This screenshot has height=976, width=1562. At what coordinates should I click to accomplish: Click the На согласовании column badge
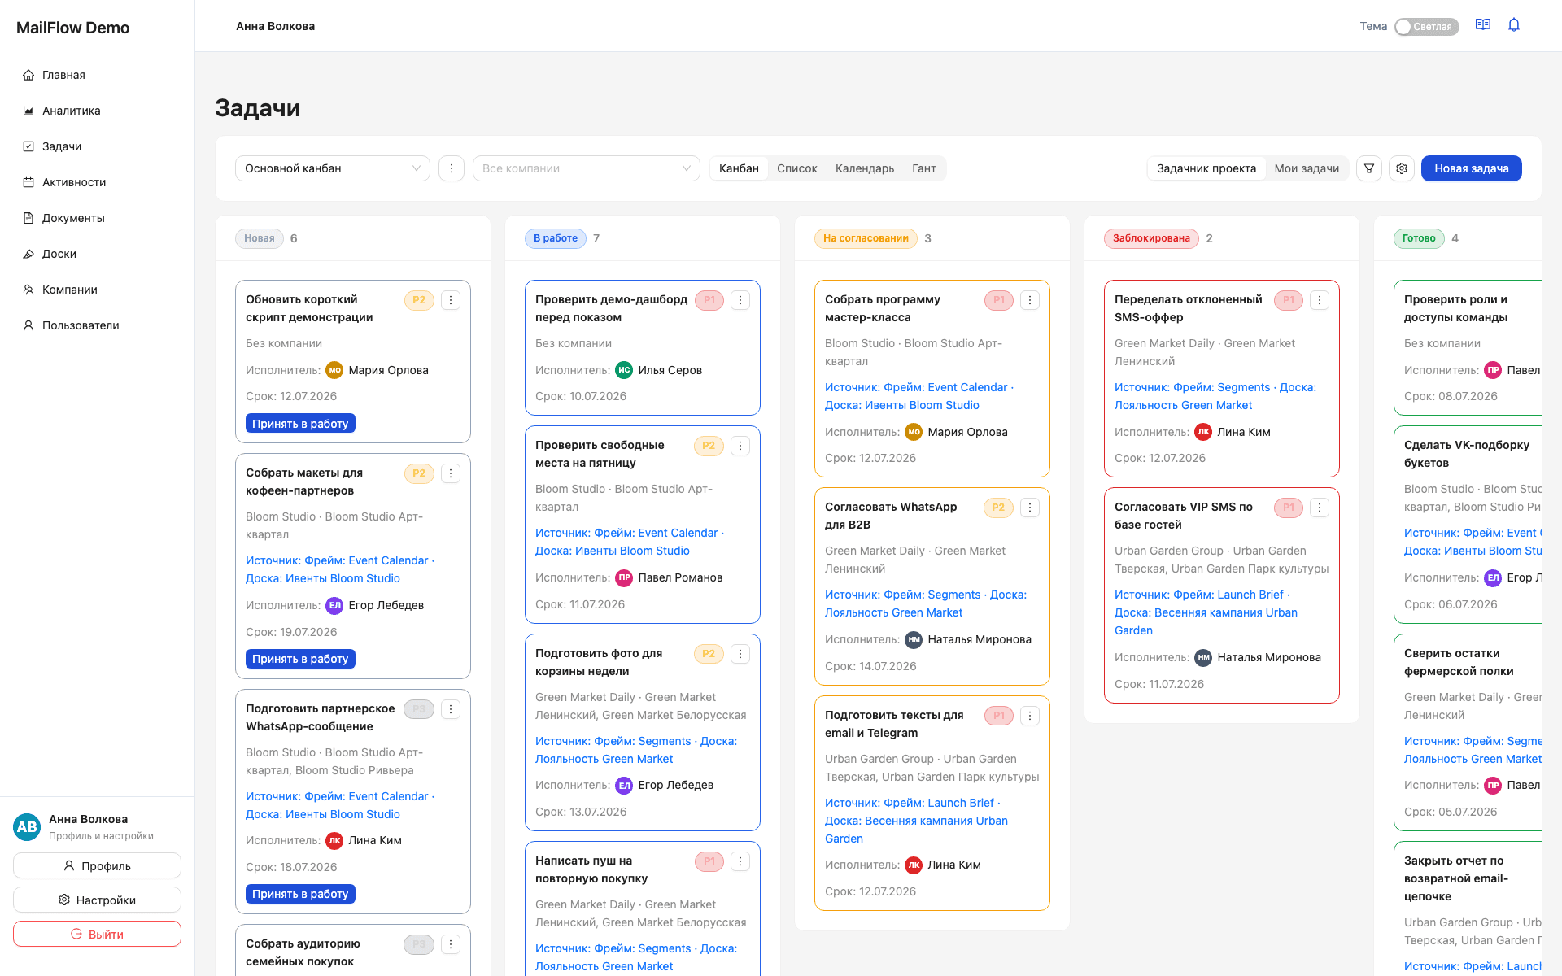coord(866,238)
